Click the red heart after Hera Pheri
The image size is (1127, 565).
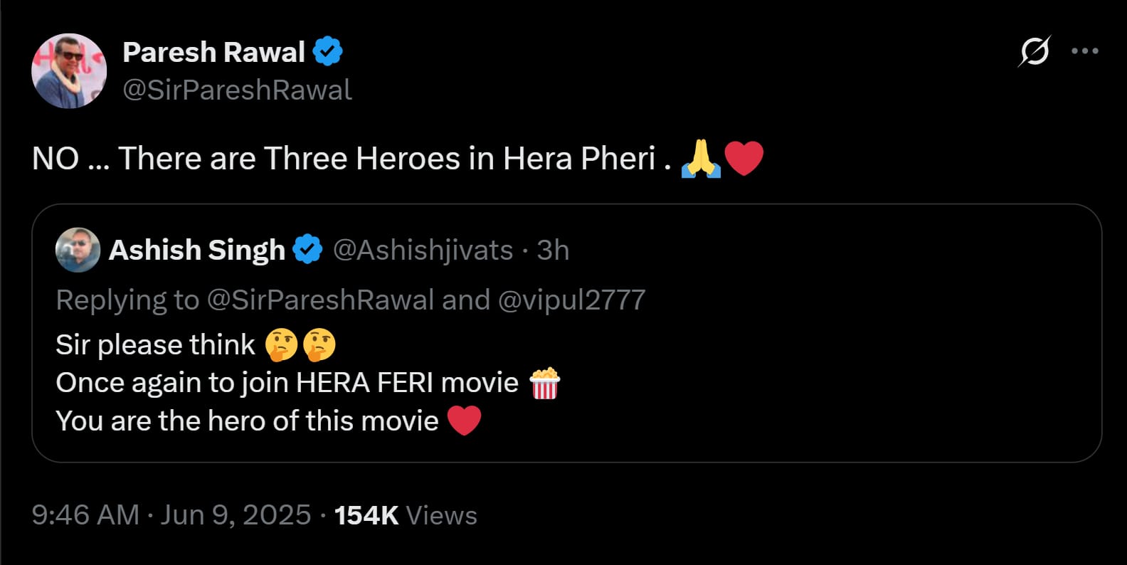coord(744,158)
